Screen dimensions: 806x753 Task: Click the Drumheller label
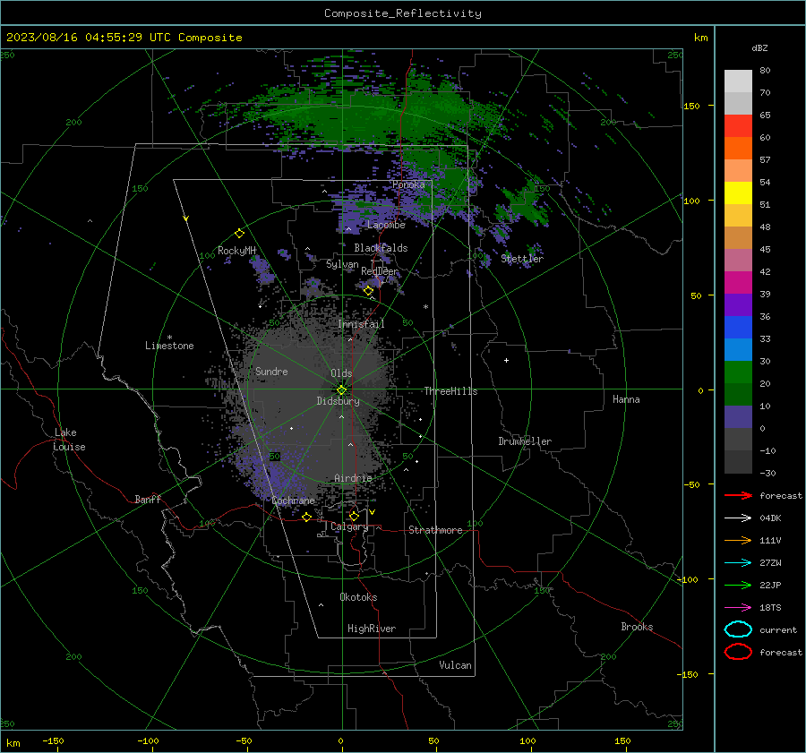(525, 441)
